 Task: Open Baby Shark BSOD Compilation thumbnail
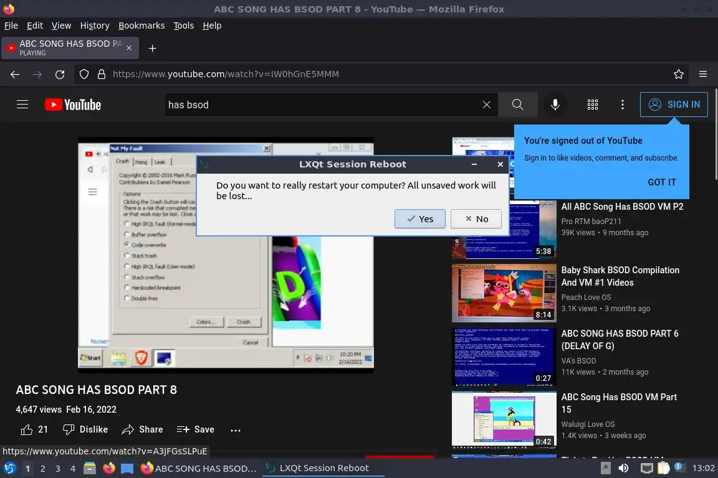click(504, 293)
